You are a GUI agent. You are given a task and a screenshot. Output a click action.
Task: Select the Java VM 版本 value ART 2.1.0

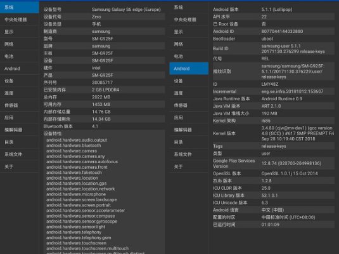pyautogui.click(x=271, y=106)
